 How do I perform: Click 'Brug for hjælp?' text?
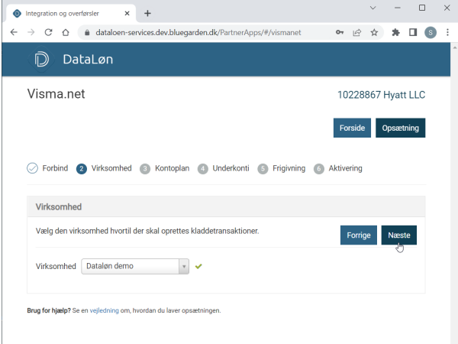click(x=49, y=310)
